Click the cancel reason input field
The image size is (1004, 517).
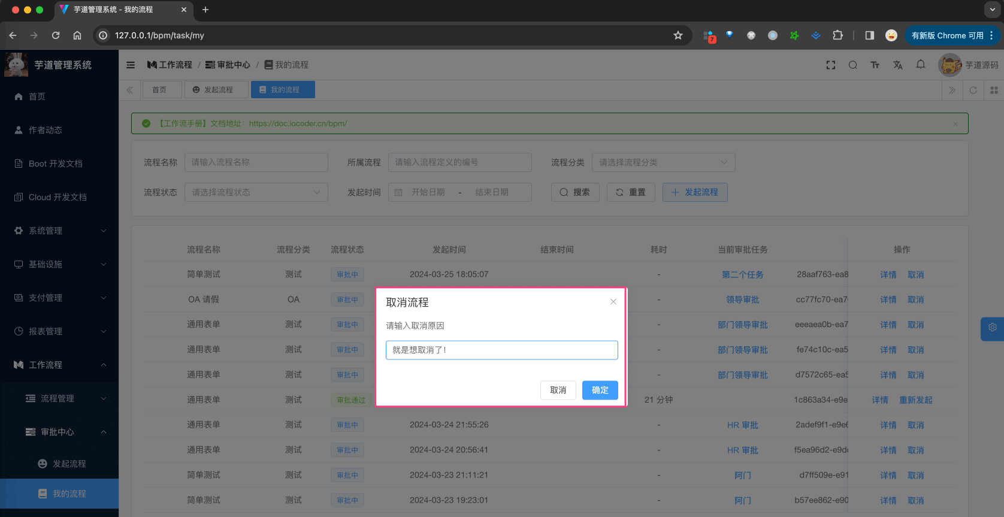pos(501,350)
